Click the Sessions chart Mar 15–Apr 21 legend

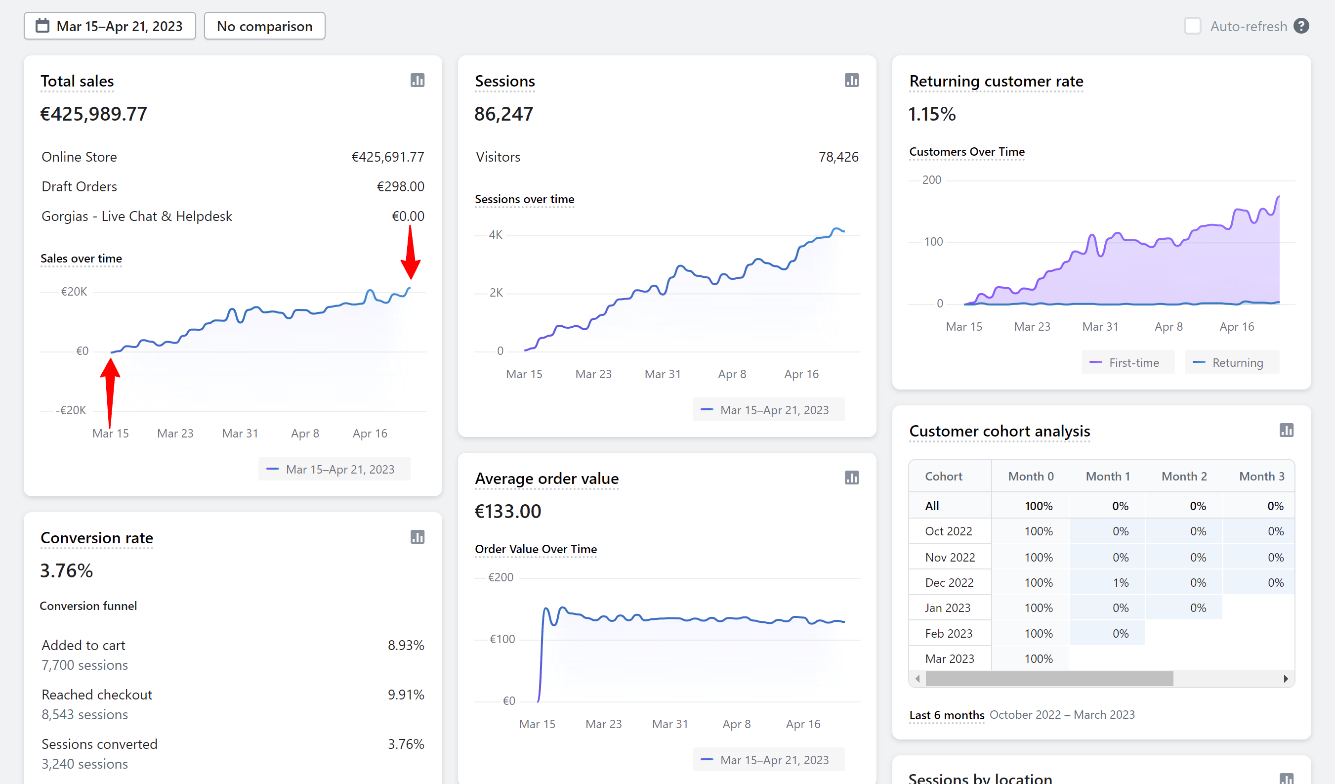point(768,410)
